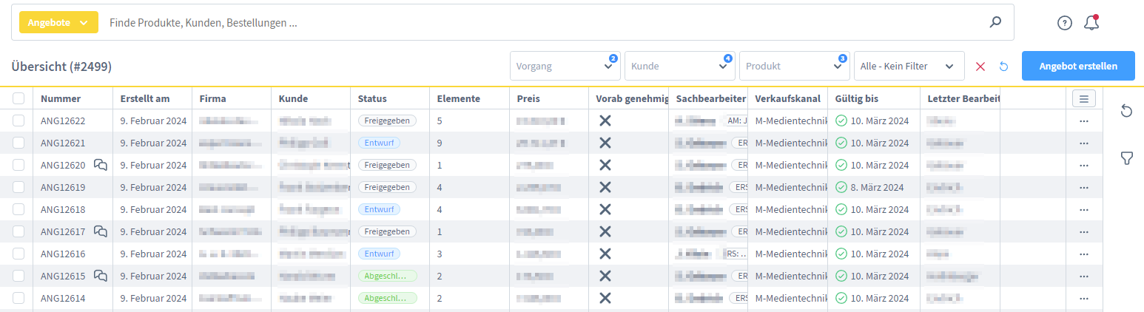
Task: Focus the Finde Produkte, Kunden search field
Action: (544, 22)
